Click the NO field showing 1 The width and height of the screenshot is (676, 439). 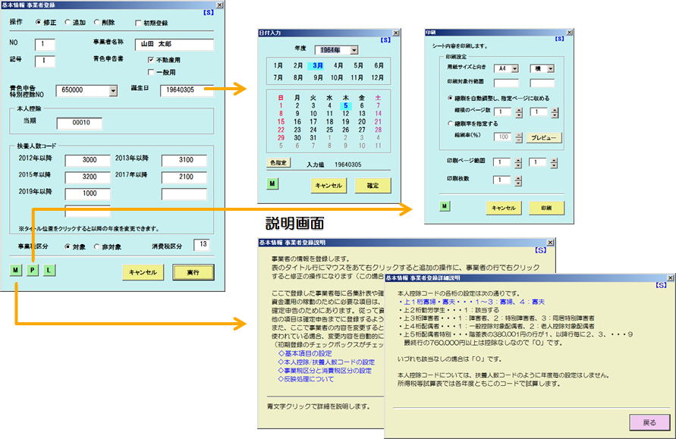(x=45, y=45)
